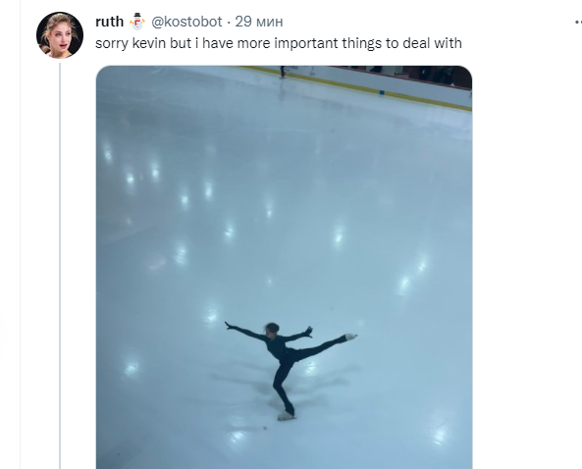Screen dimensions: 582x469
Task: Click the snowman emoji beside ruth
Action: [x=137, y=22]
